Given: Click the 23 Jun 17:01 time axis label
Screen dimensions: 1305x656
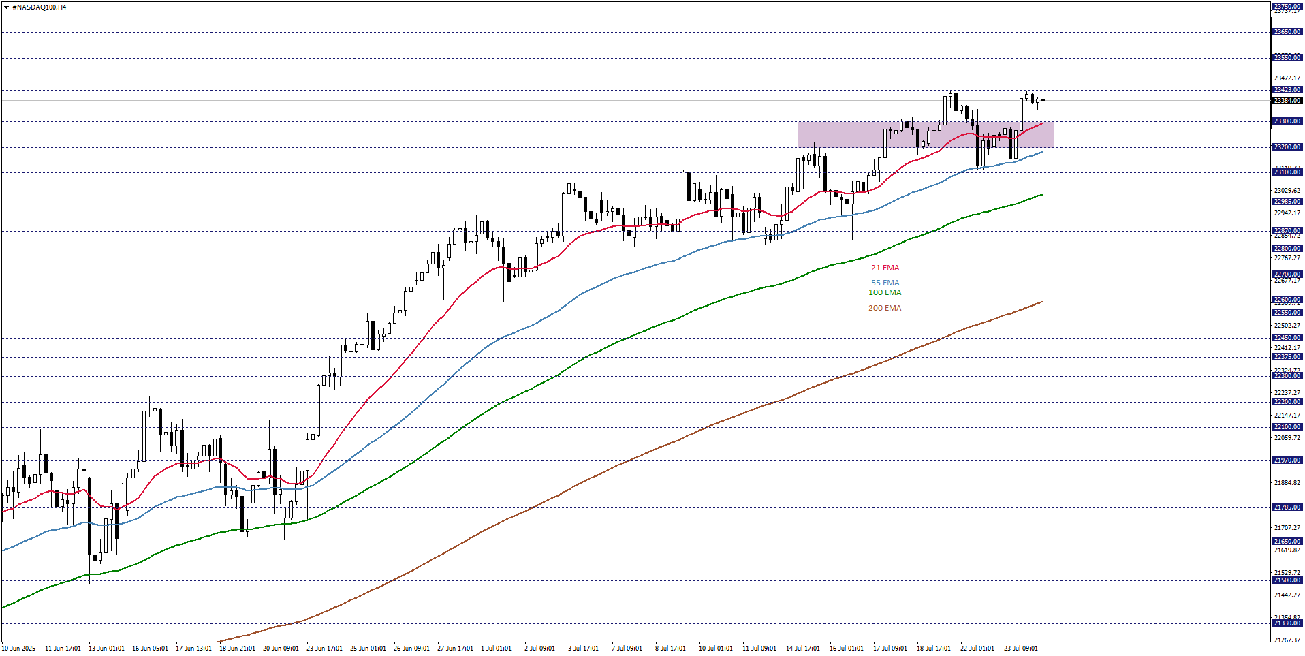Looking at the screenshot, I should 325,649.
